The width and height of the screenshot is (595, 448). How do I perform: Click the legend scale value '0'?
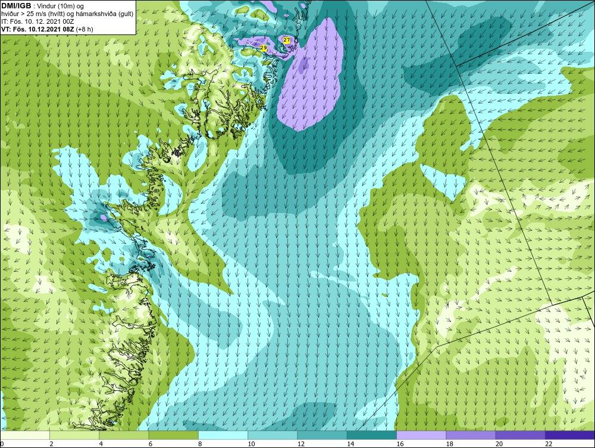(x=2, y=444)
